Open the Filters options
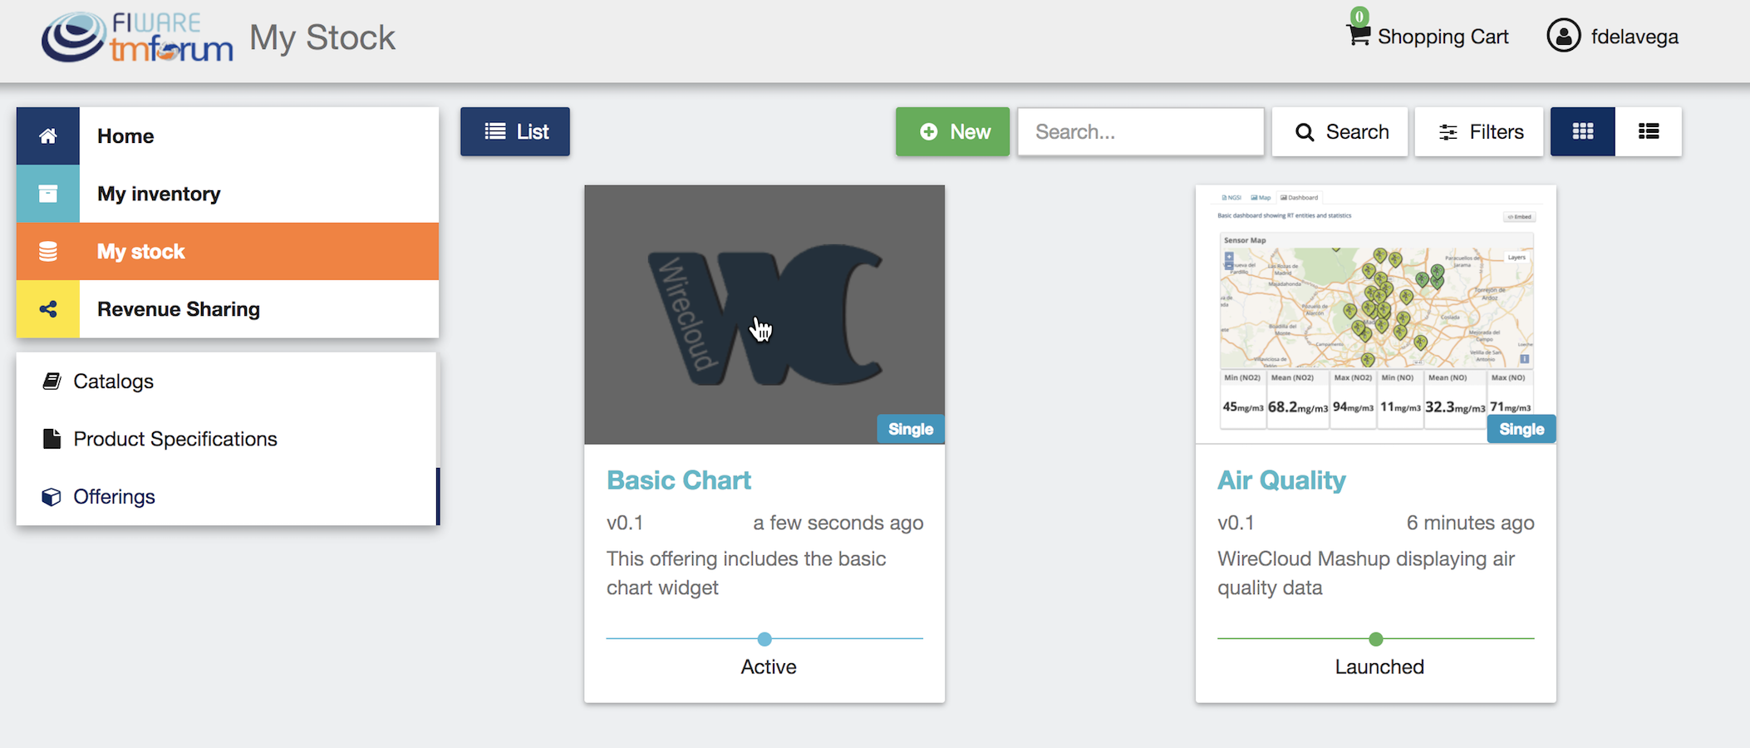The width and height of the screenshot is (1750, 748). 1479,131
